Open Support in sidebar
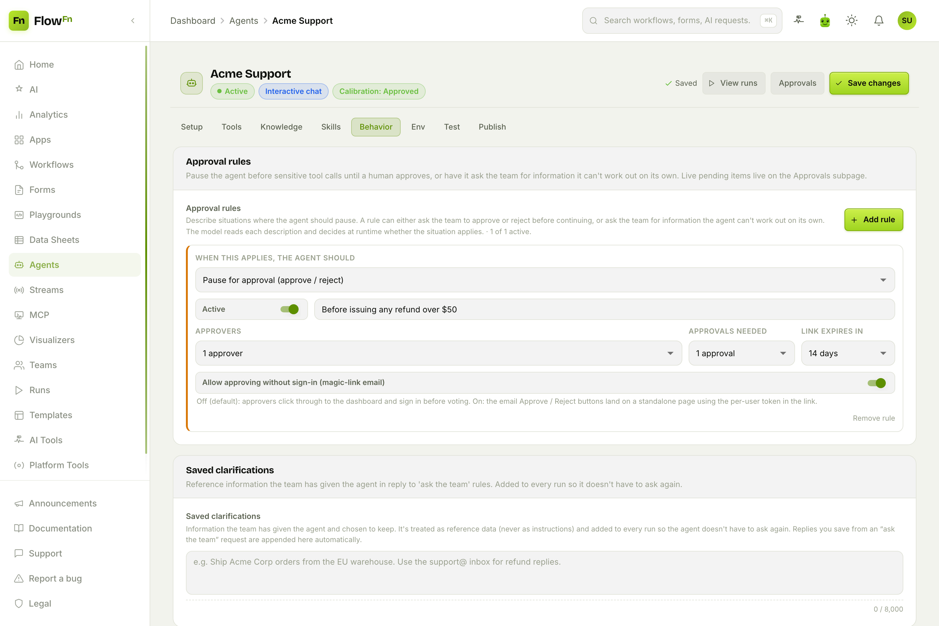This screenshot has width=939, height=626. point(75,553)
